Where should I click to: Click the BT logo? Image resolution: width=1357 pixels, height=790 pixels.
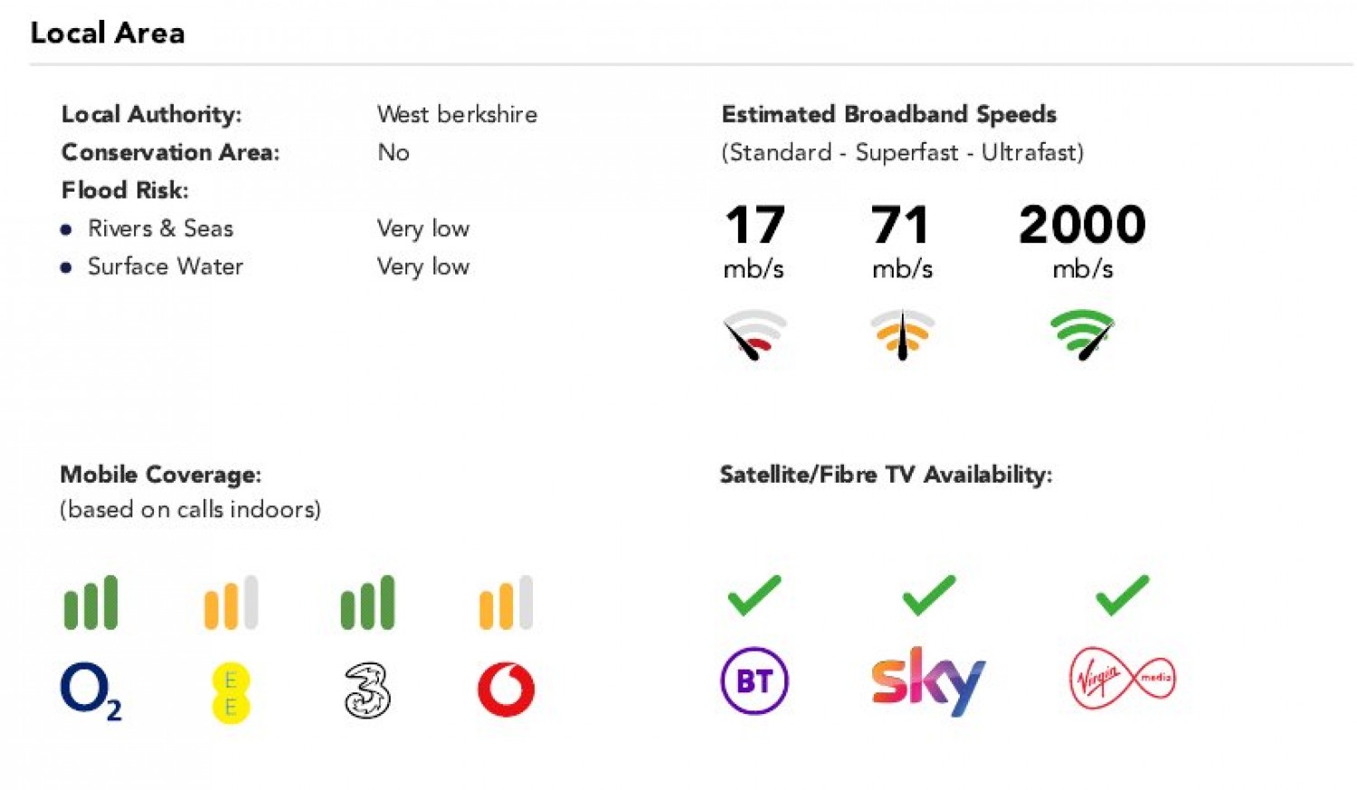coord(754,681)
